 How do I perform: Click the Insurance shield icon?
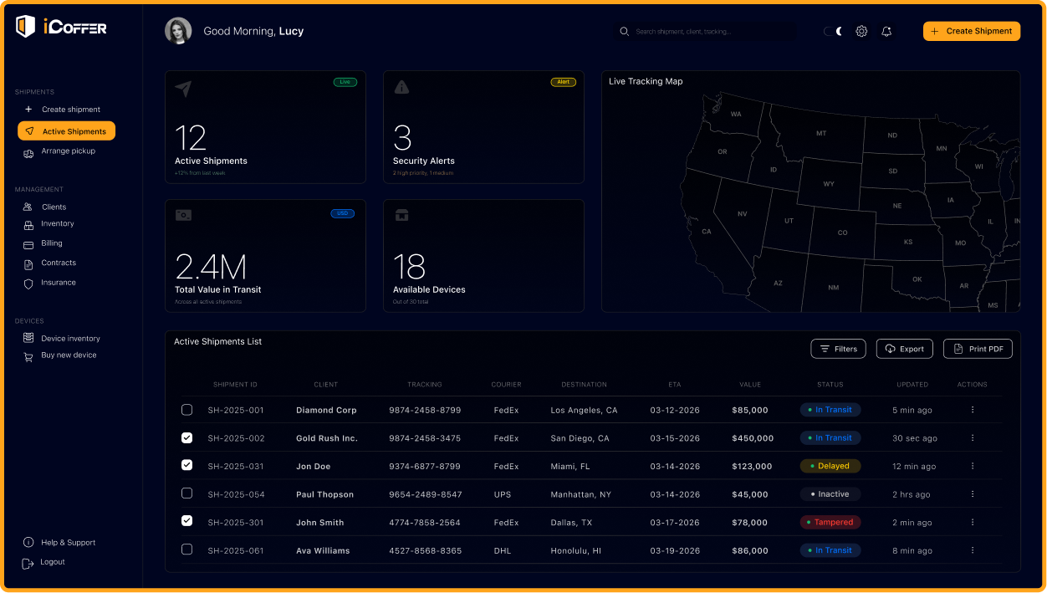coord(28,284)
